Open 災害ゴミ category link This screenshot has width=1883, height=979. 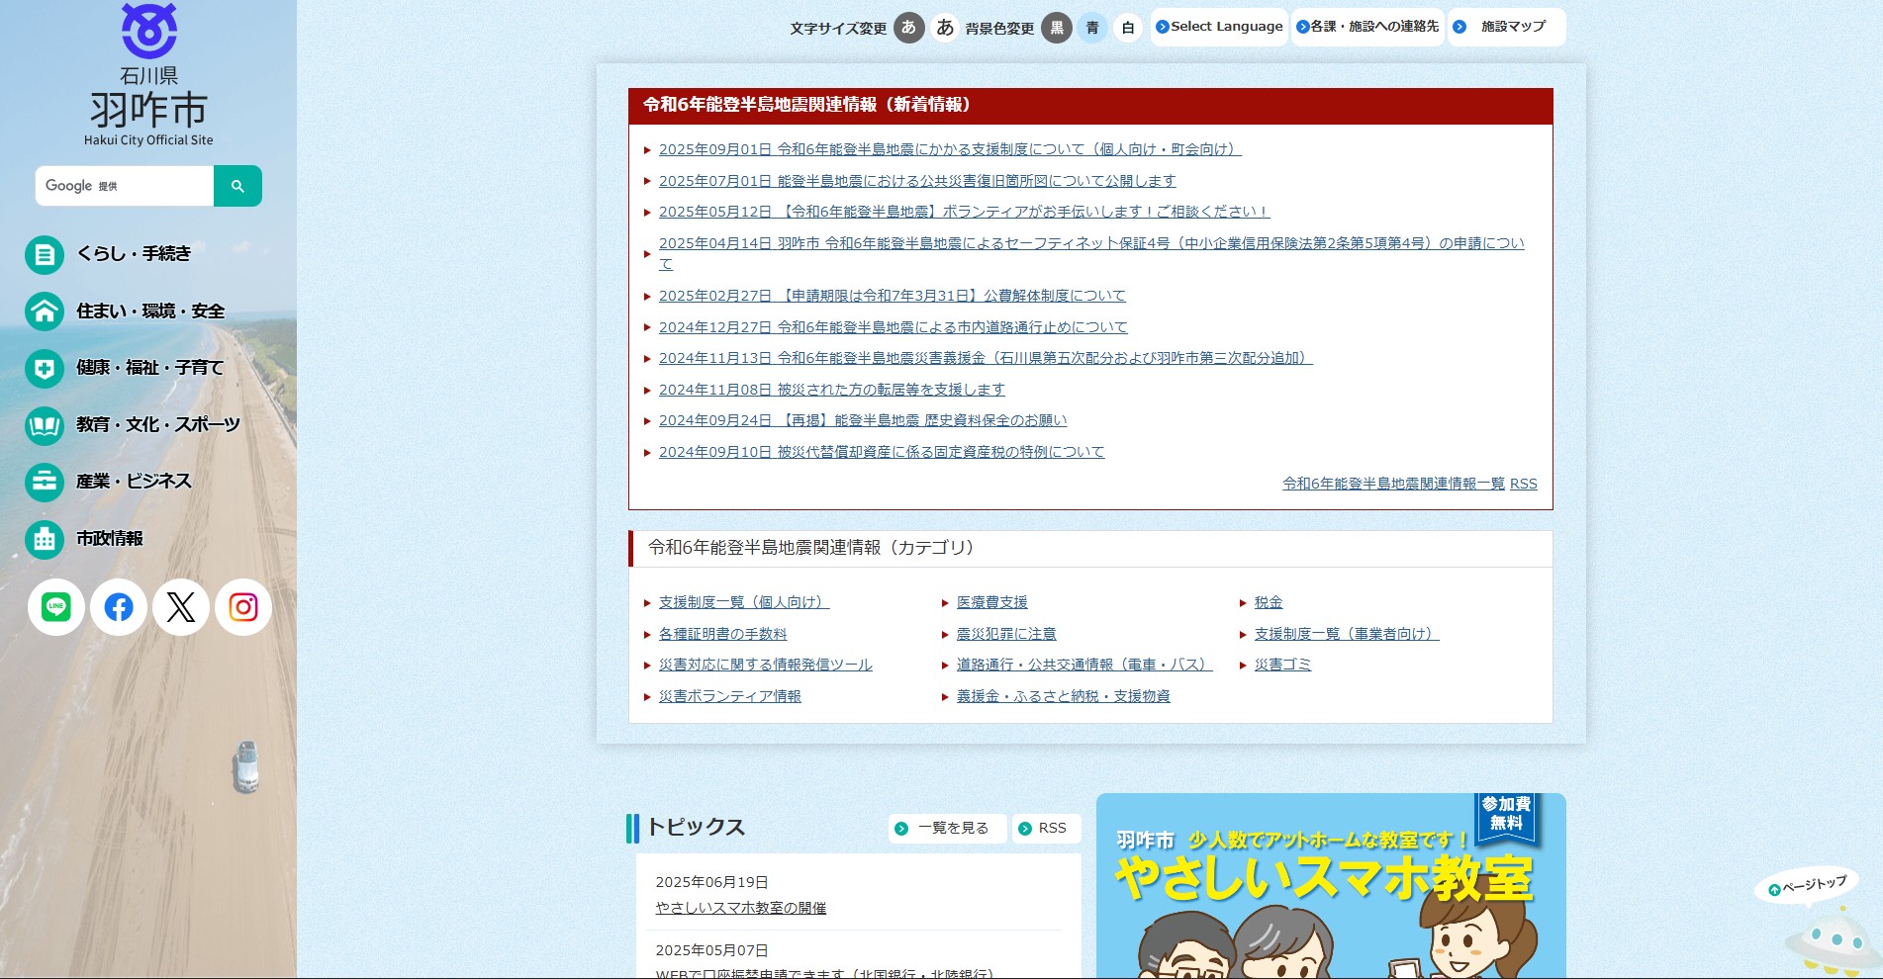[1282, 665]
